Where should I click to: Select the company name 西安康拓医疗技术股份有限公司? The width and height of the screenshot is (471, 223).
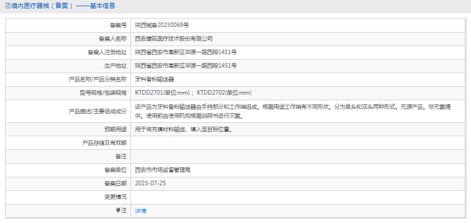pyautogui.click(x=173, y=39)
